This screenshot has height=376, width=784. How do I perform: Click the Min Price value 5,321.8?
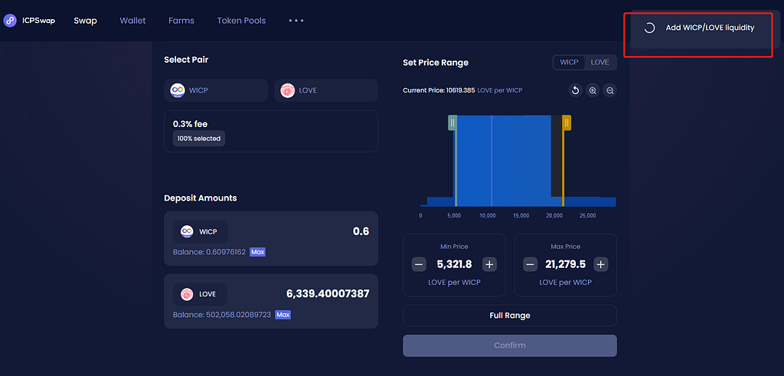pyautogui.click(x=454, y=264)
